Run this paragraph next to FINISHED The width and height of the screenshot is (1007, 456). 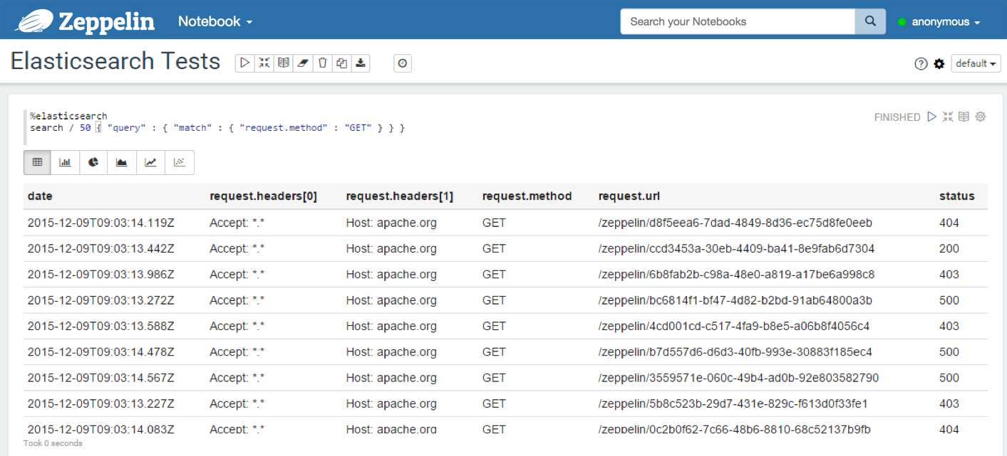(931, 117)
